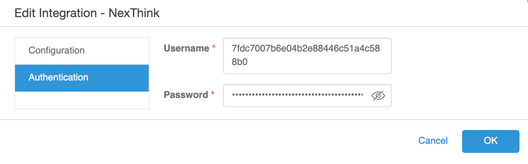The image size is (528, 164).
Task: Focus the Username input field
Action: tap(307, 56)
